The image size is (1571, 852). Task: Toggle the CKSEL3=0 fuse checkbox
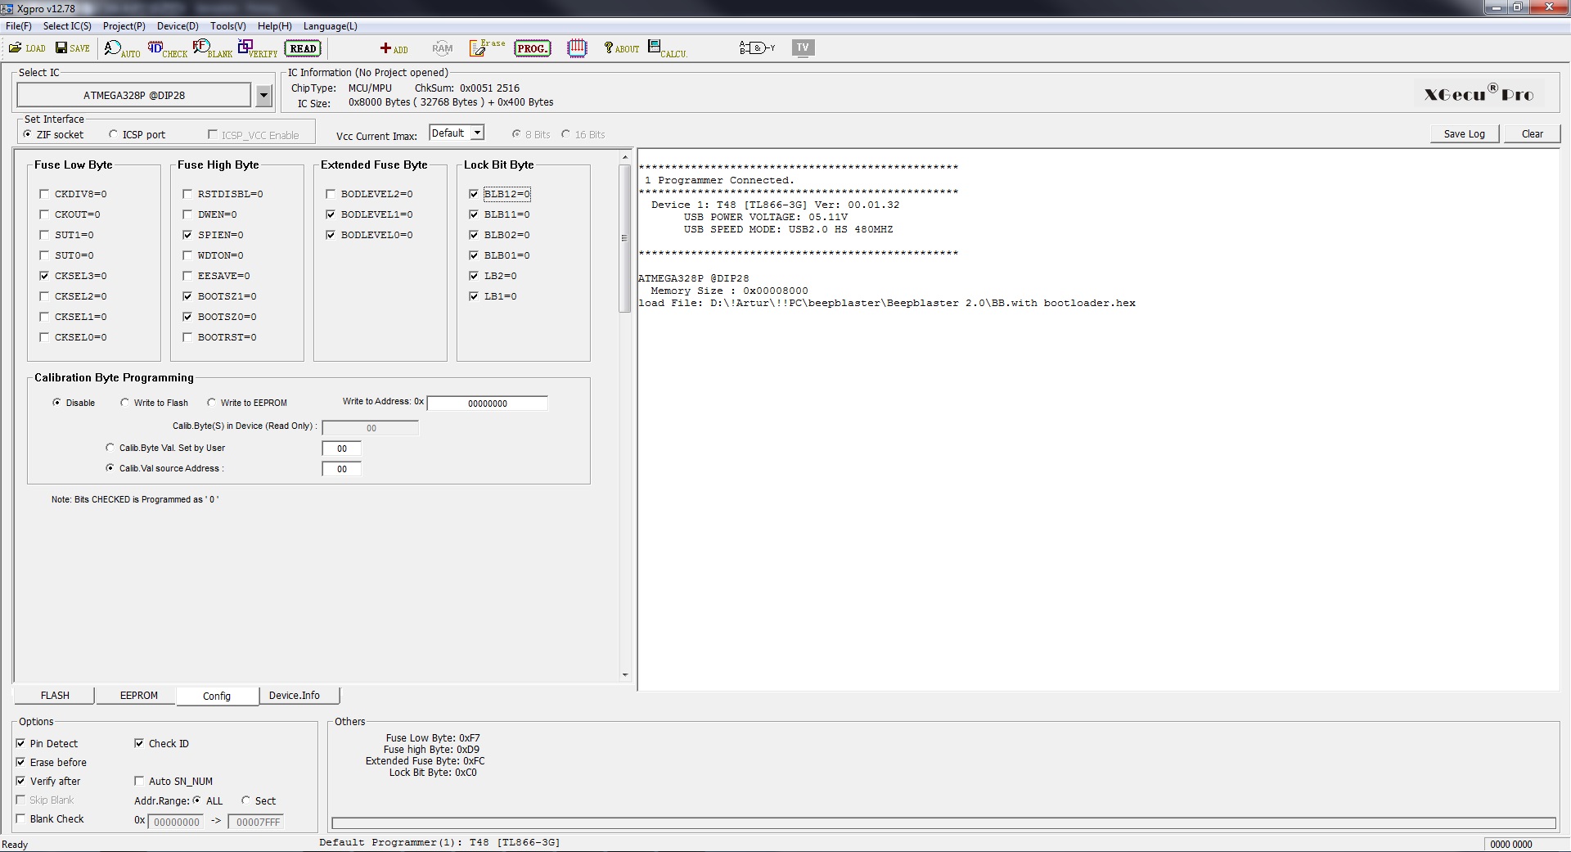click(44, 276)
